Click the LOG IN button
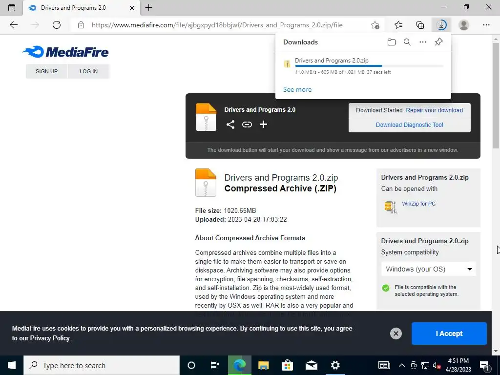Image resolution: width=500 pixels, height=375 pixels. [x=89, y=71]
